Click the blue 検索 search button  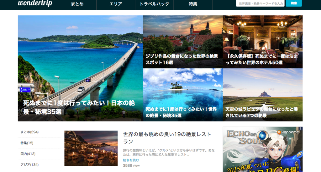pyautogui.click(x=294, y=3)
